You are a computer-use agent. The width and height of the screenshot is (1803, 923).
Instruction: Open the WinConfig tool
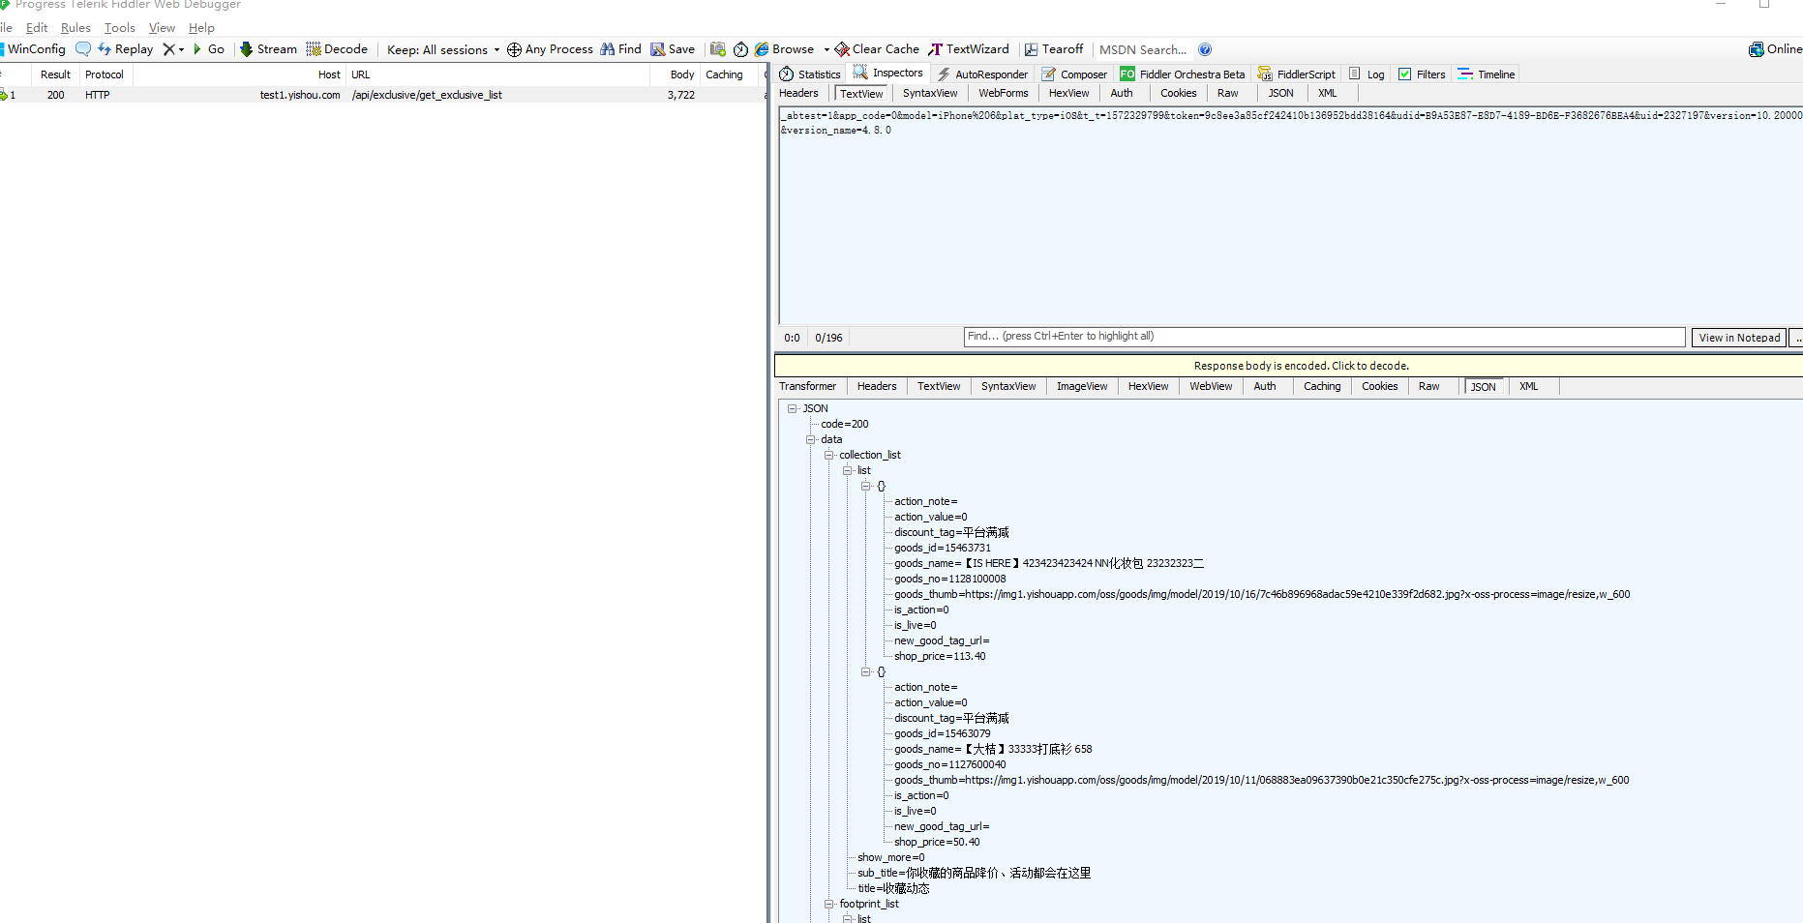(34, 49)
